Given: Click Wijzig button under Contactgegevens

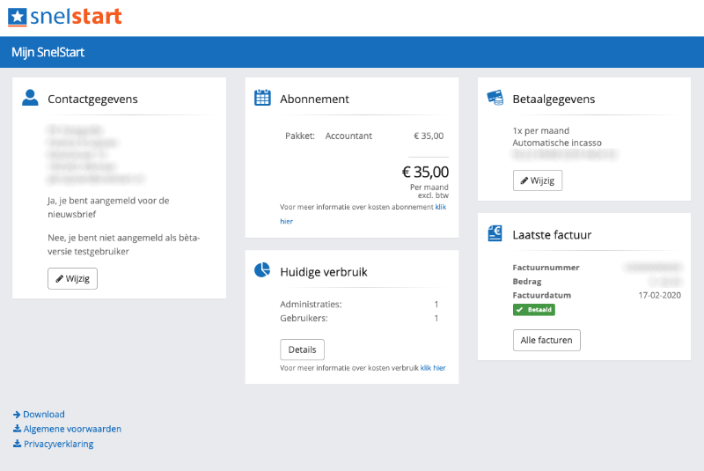Looking at the screenshot, I should [72, 278].
